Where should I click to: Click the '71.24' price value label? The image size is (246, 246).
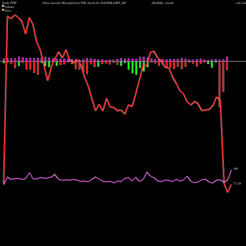pos(237,184)
